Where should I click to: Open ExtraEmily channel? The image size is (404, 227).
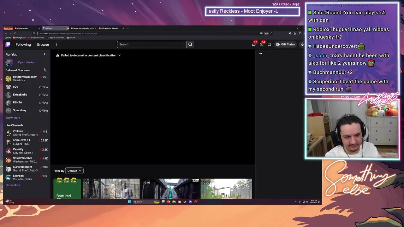point(27,95)
